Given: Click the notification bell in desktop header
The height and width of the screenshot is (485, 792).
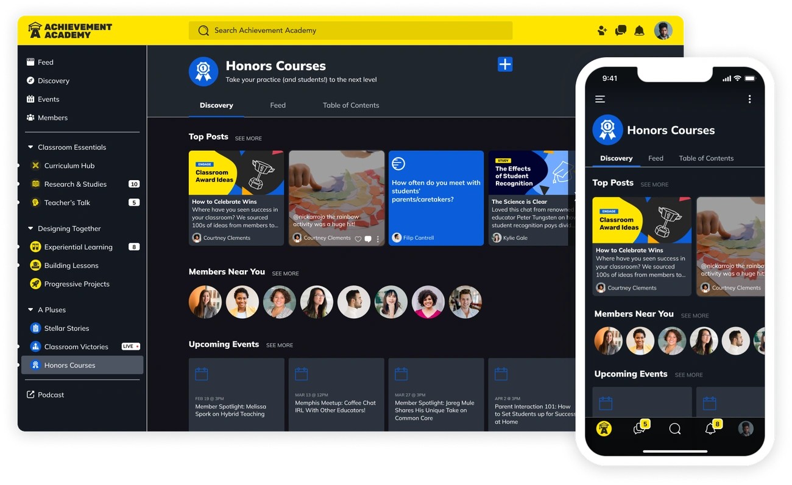Looking at the screenshot, I should 639,30.
